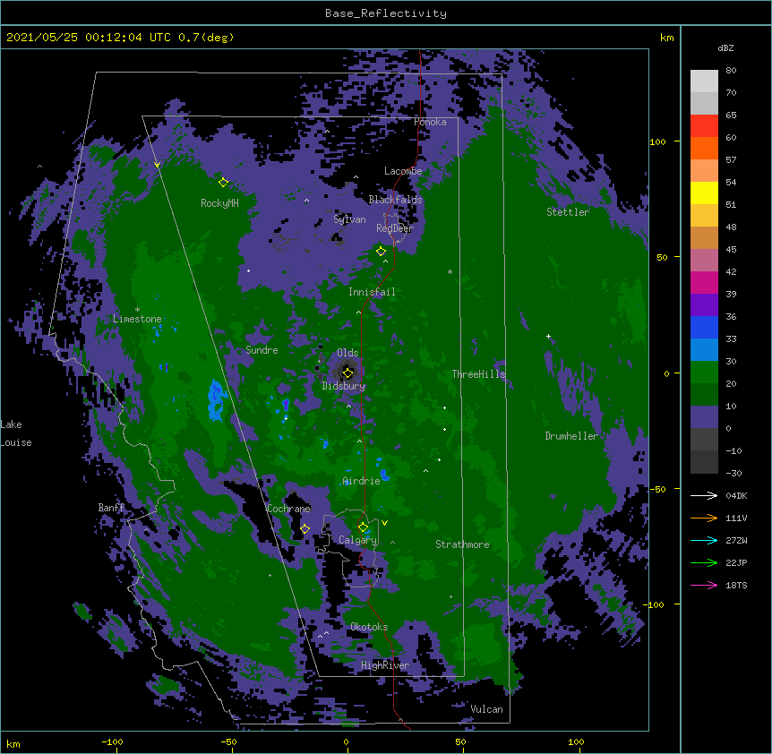
Task: Select the yellow station marker inside Calgary outline
Action: [363, 527]
